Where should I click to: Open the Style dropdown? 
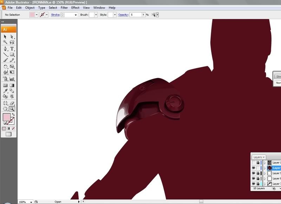point(115,15)
